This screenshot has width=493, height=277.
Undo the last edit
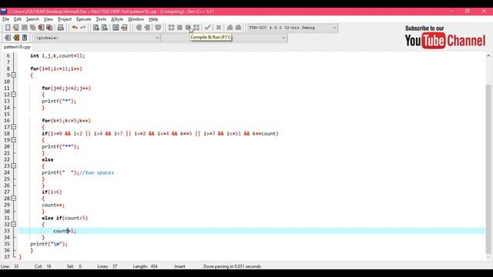(x=75, y=28)
